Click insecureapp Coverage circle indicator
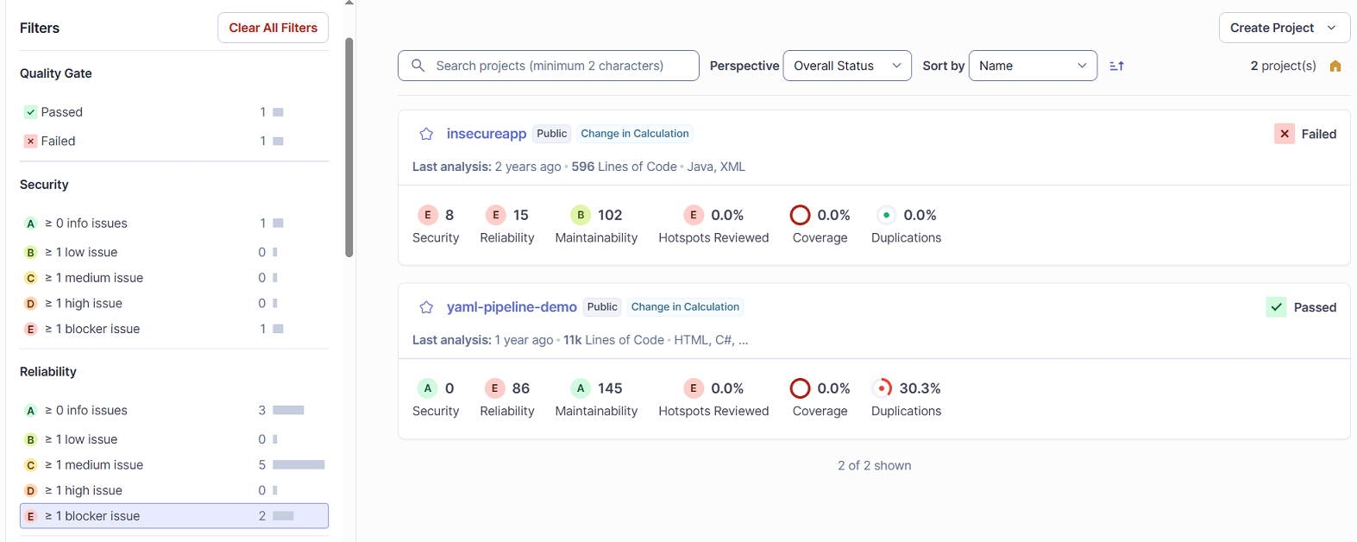The width and height of the screenshot is (1357, 542). tap(800, 215)
